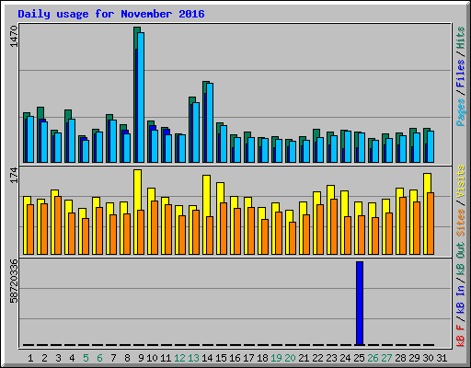Click the 58720336 axis value
The height and width of the screenshot is (368, 471).
point(14,281)
